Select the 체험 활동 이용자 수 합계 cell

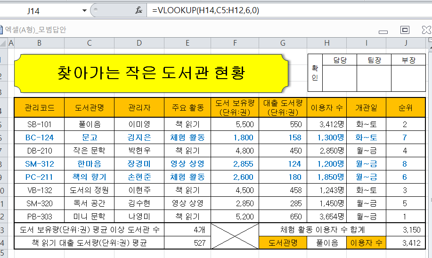pos(322,230)
